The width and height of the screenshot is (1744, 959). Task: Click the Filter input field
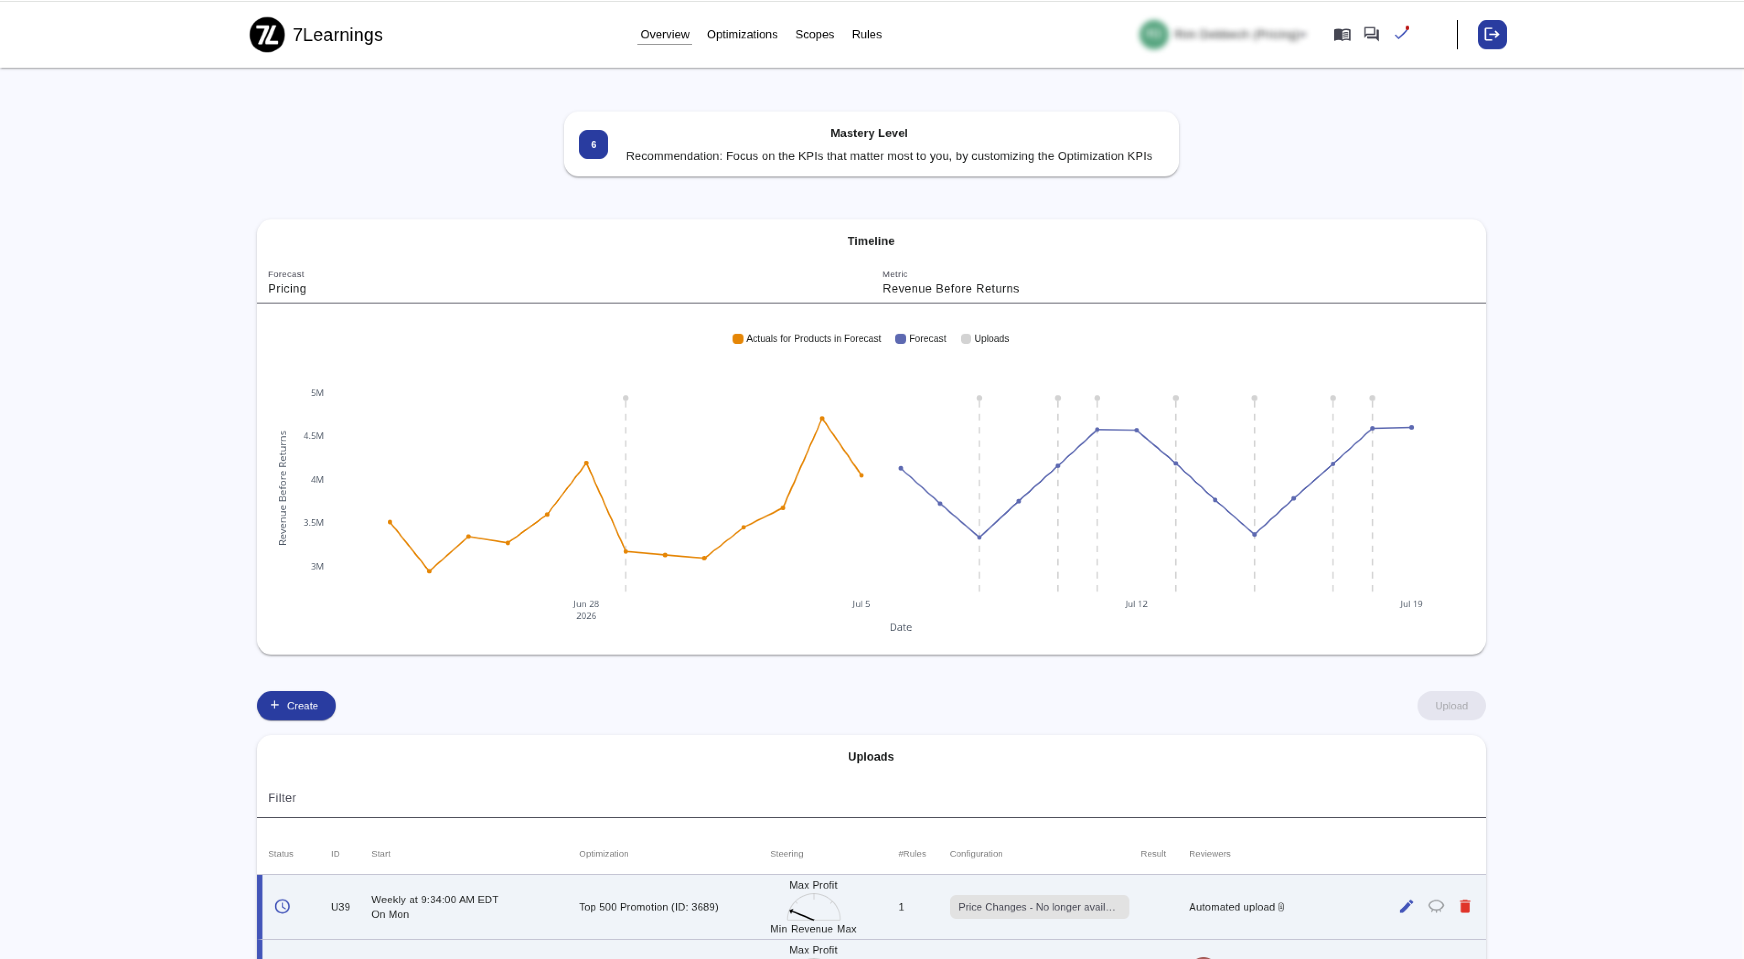pyautogui.click(x=872, y=798)
